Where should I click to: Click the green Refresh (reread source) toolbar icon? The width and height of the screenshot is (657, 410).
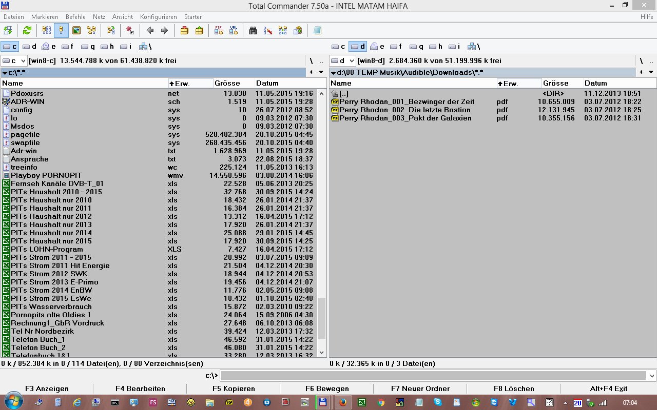click(27, 30)
